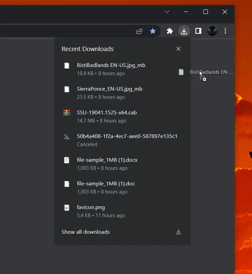Expand the tab search chevron
Screen dimensions: 252x274
tap(167, 12)
